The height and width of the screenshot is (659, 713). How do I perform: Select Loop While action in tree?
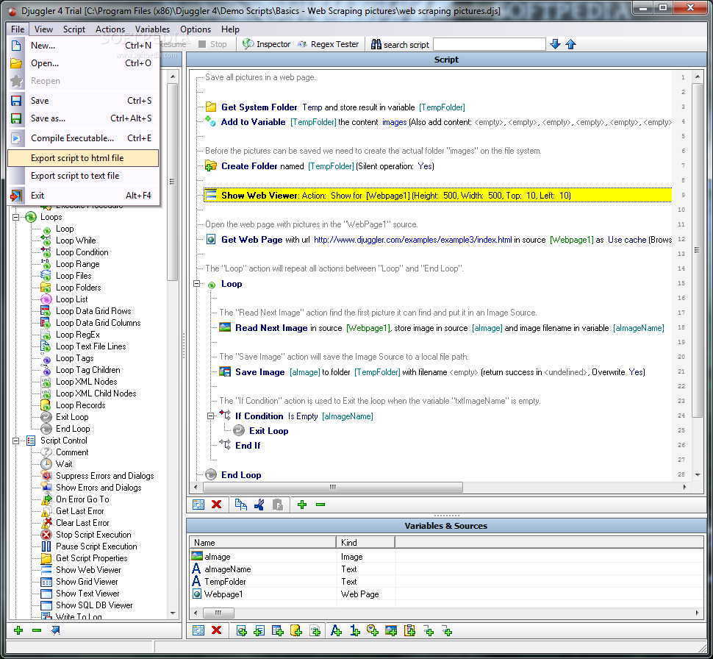76,241
